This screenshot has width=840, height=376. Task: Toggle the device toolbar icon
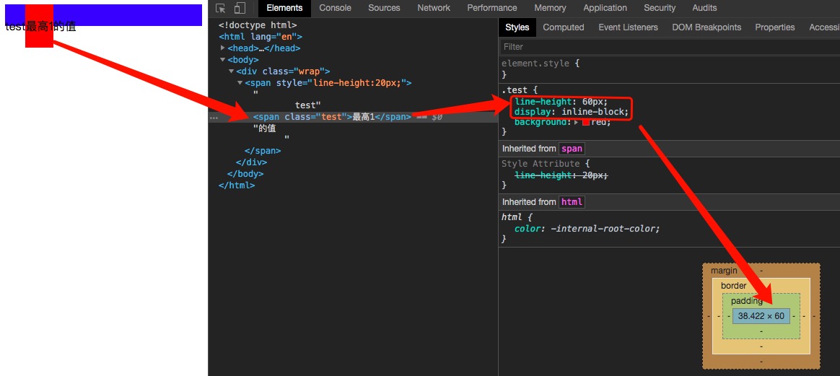click(x=240, y=8)
